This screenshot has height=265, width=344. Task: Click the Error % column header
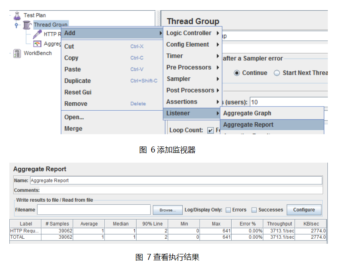point(247,224)
